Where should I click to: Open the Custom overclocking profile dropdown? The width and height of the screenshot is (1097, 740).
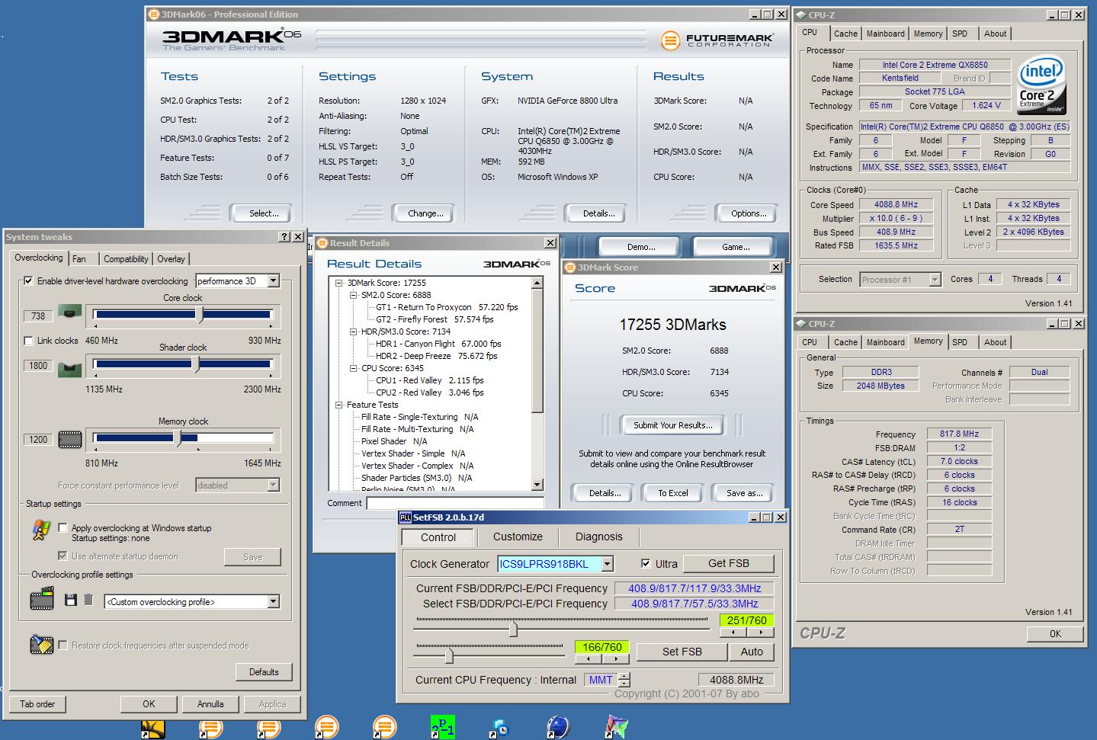click(x=273, y=602)
